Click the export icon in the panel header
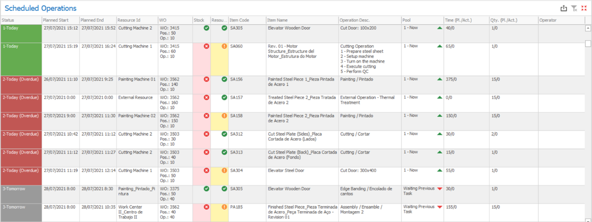592x222 pixels. point(563,8)
